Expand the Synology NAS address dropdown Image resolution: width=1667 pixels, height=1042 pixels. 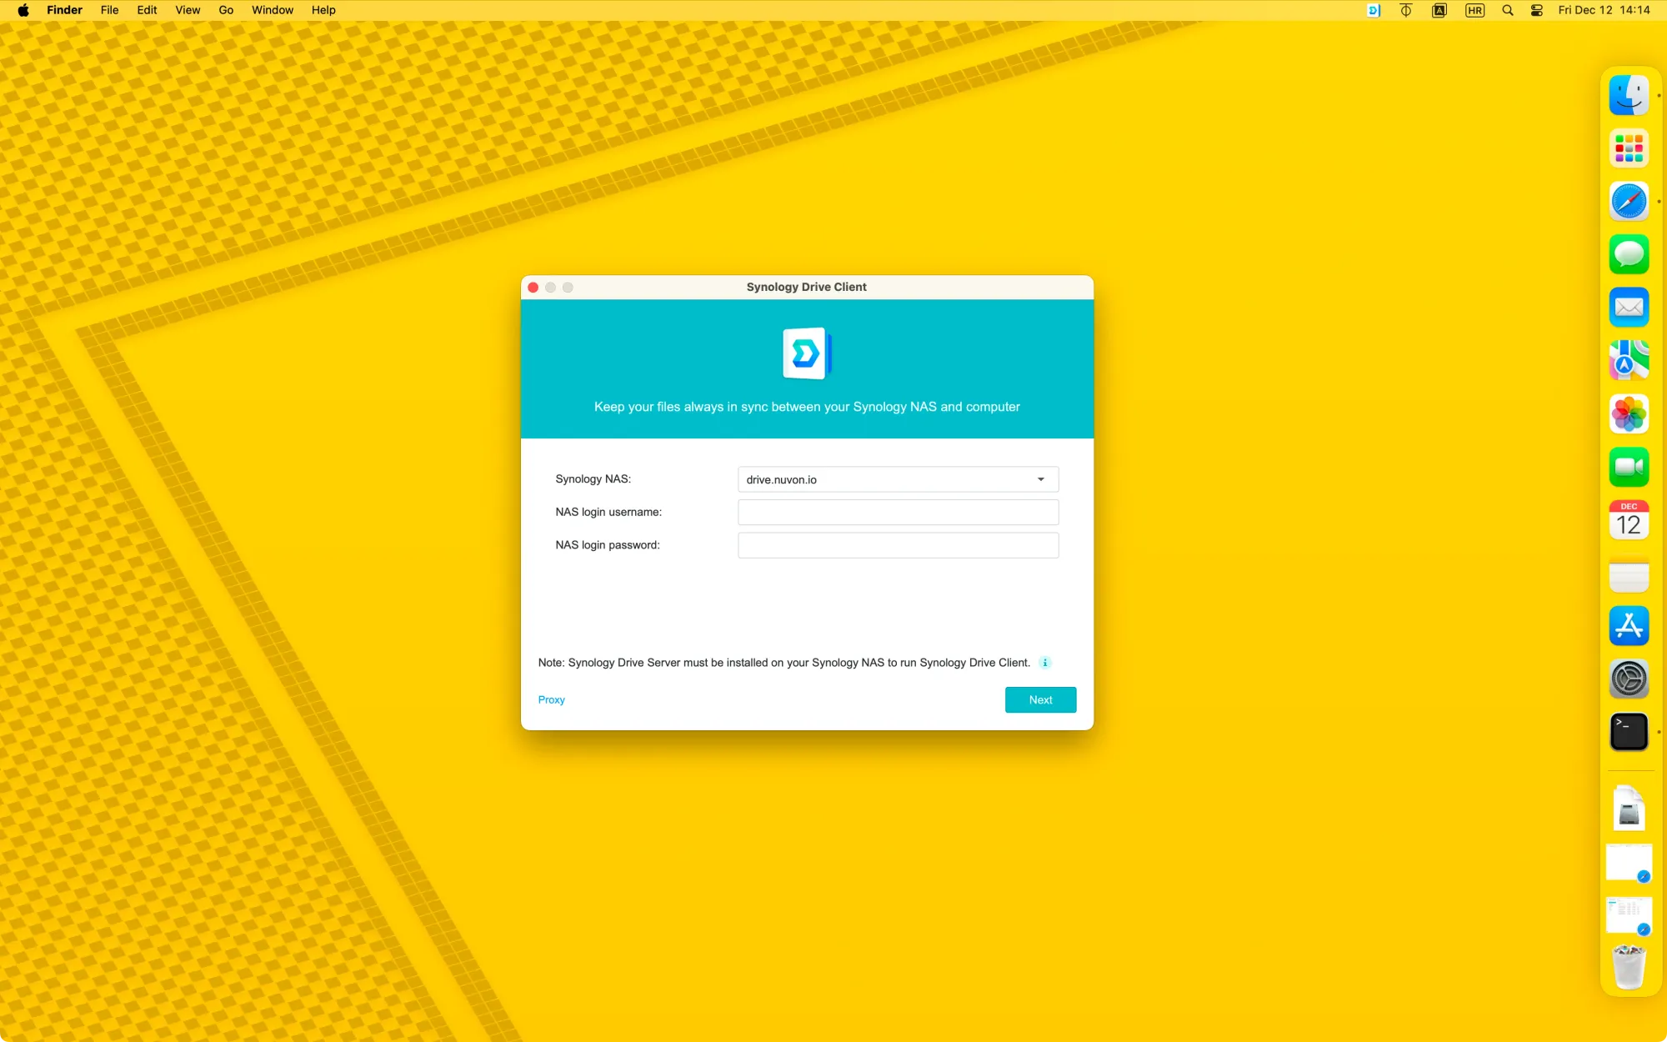click(x=1040, y=479)
